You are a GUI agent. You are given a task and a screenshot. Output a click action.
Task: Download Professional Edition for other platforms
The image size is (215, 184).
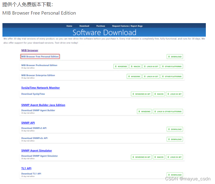(x=172, y=66)
